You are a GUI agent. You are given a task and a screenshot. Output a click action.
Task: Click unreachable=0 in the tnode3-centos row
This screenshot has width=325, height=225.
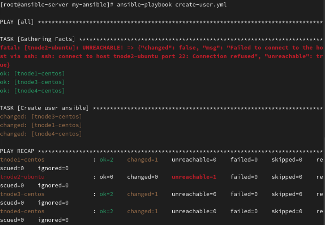(194, 194)
